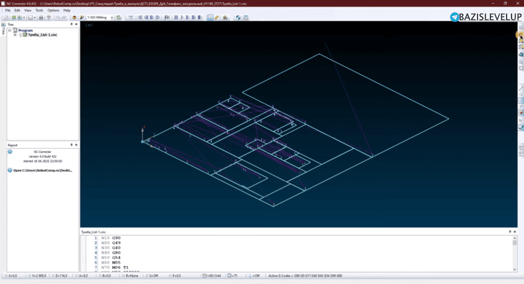Click the New file toolbar icon
This screenshot has width=524, height=284.
click(x=6, y=17)
